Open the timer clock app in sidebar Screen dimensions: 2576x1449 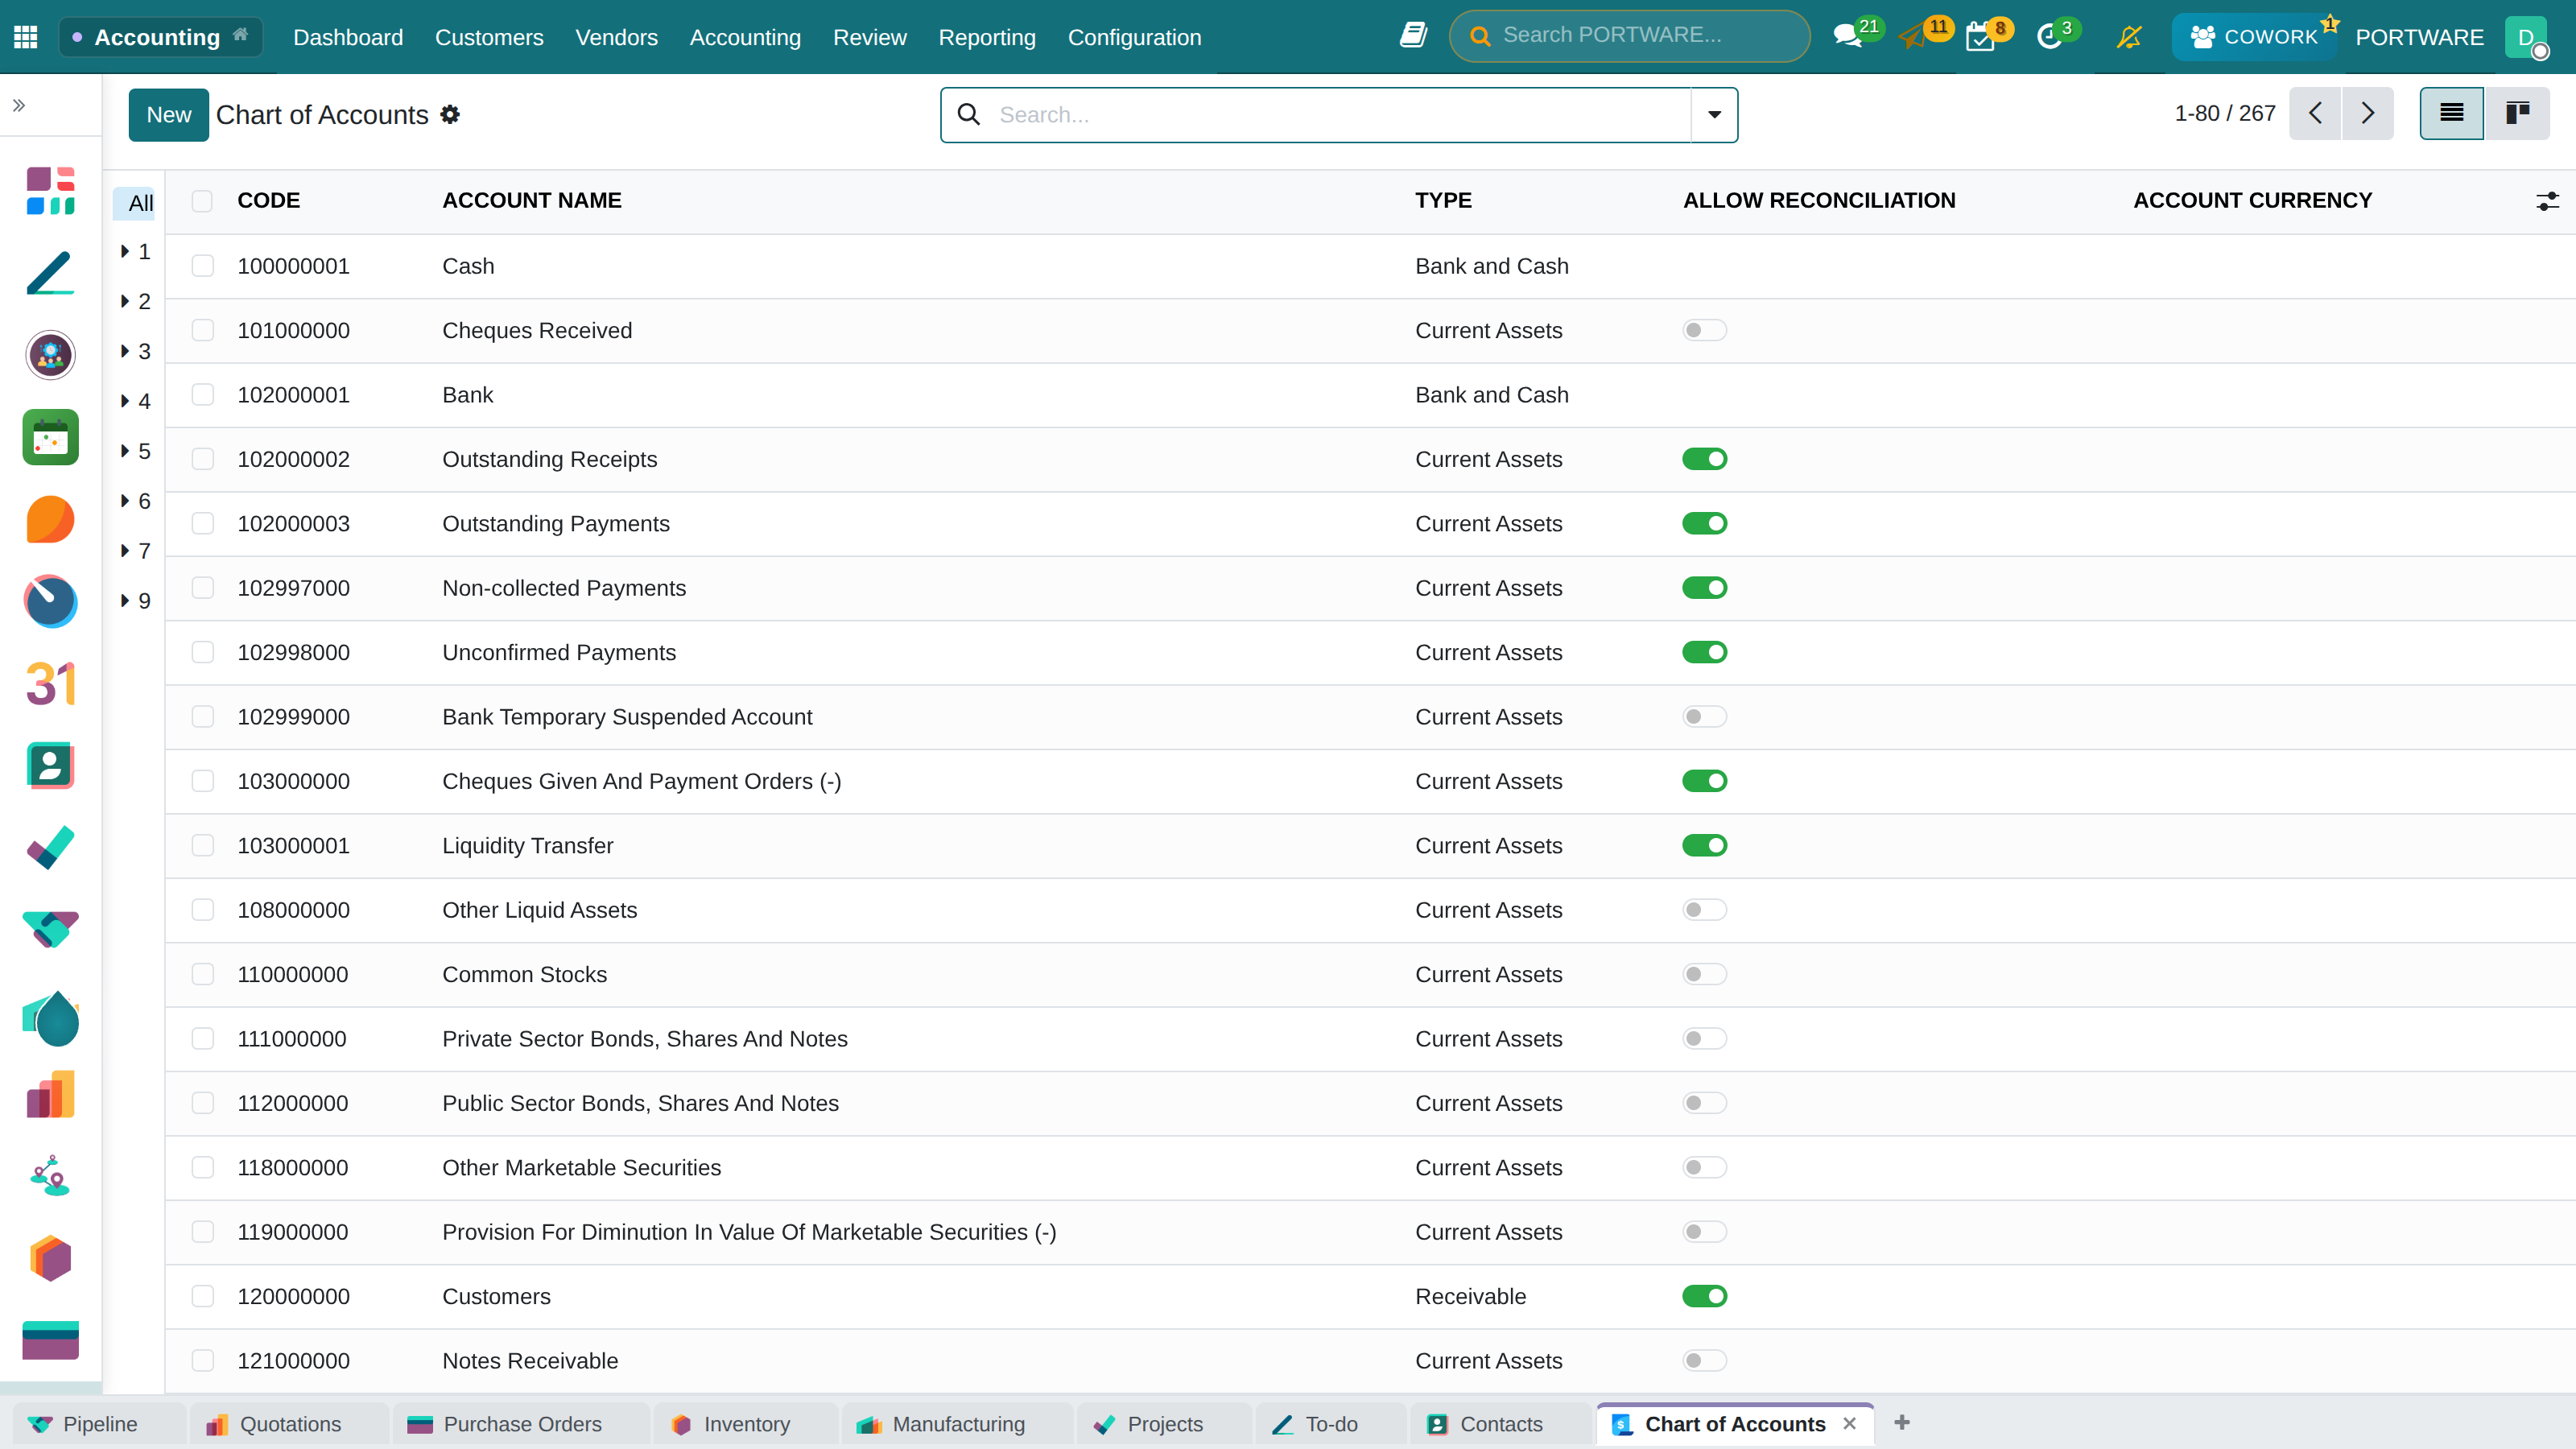coord(51,601)
